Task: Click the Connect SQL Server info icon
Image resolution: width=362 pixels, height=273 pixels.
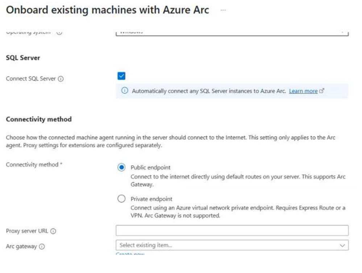Action: pos(61,79)
